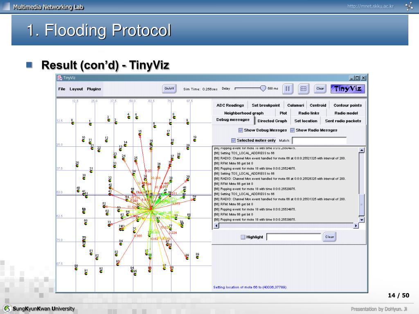Select mote 8 icon in the grid
Viewport: 419px width, 314px height.
click(174, 117)
